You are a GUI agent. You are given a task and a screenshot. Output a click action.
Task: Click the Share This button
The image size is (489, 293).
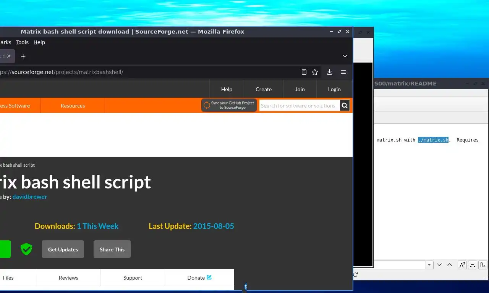click(112, 249)
